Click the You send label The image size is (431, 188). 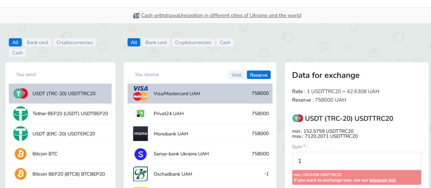pos(26,75)
